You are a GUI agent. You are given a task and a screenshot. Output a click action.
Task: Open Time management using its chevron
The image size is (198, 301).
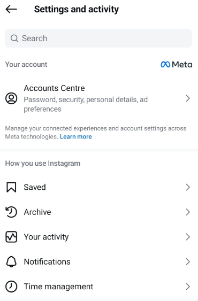188,287
